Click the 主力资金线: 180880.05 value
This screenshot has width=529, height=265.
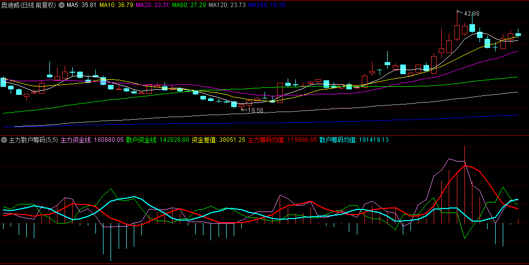[x=92, y=140]
